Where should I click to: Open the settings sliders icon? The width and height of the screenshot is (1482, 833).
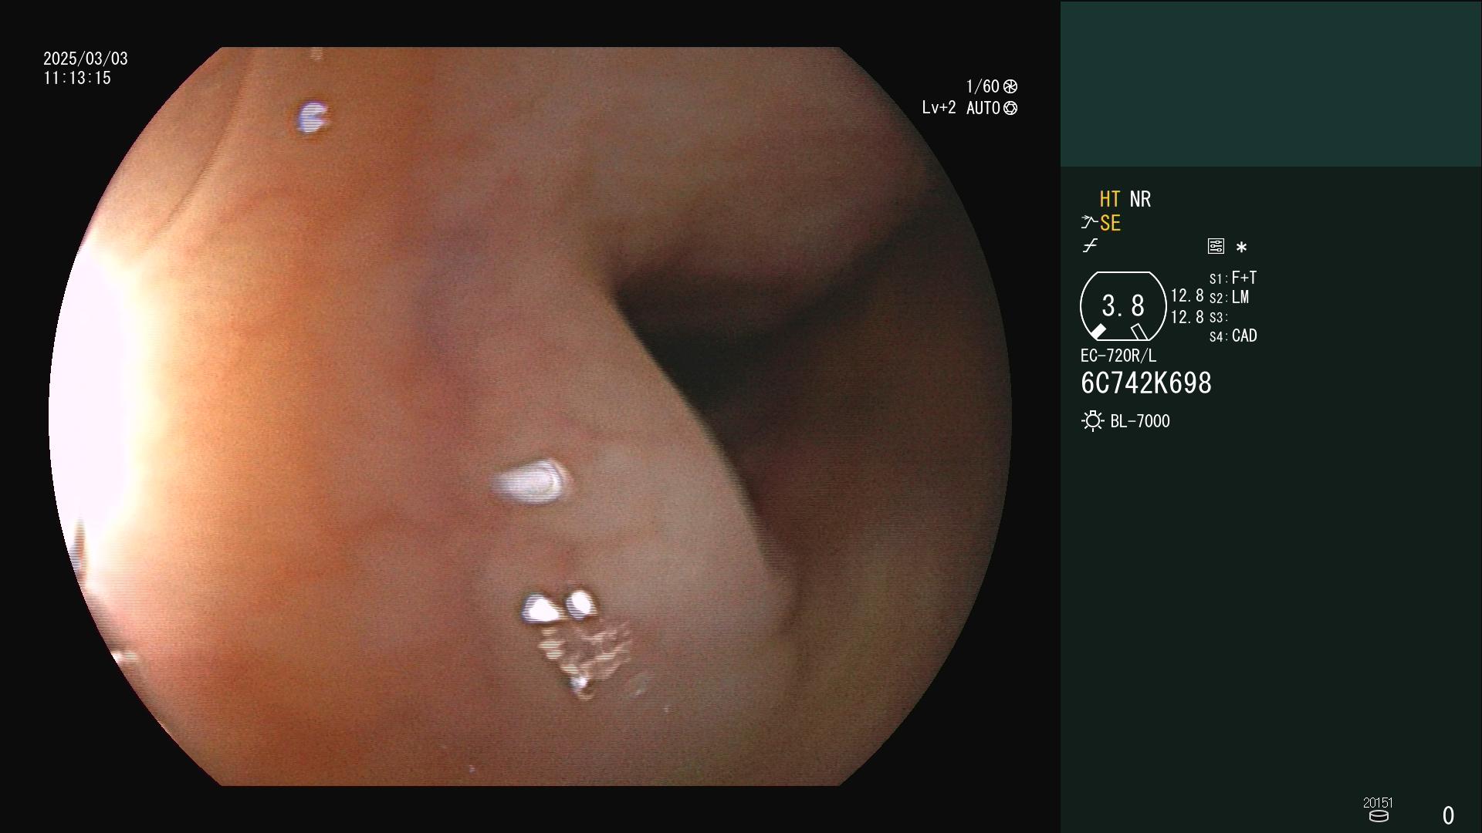(1216, 246)
